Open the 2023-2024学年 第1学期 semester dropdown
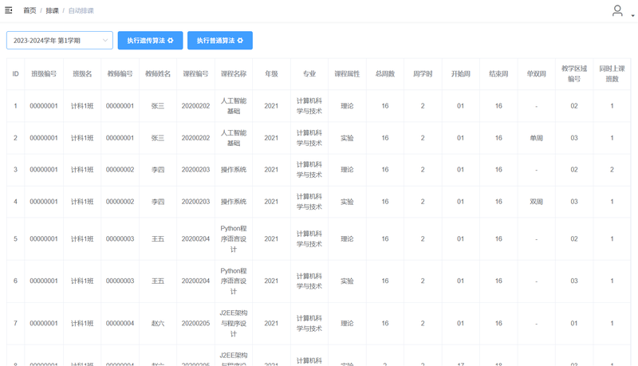 point(60,40)
